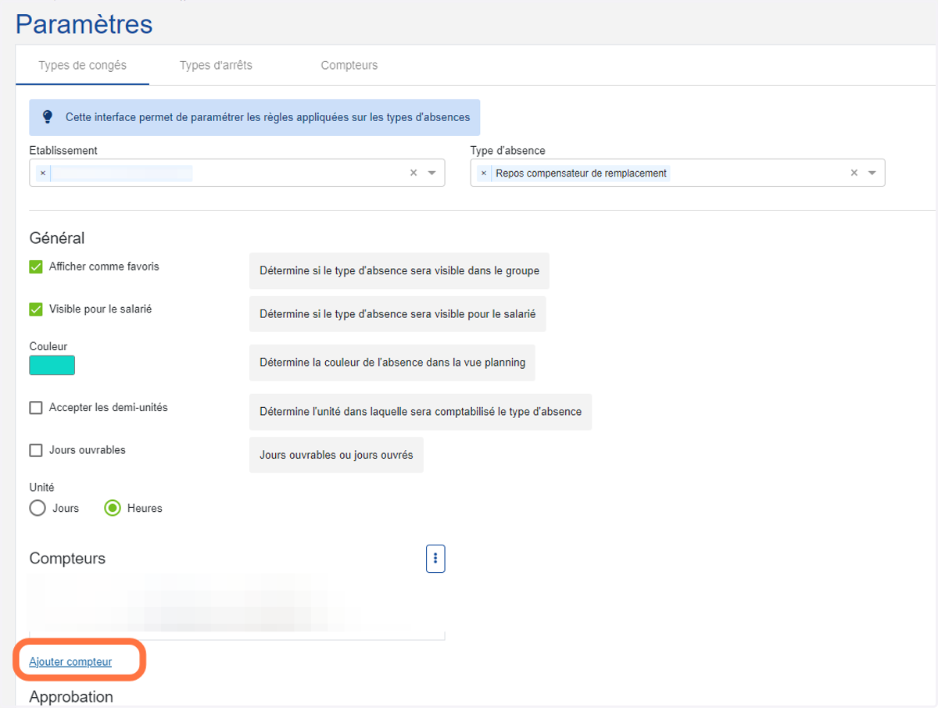Click 'Jours ouvrables ou jours ouvrés' help text
Image resolution: width=938 pixels, height=708 pixels.
pos(336,455)
